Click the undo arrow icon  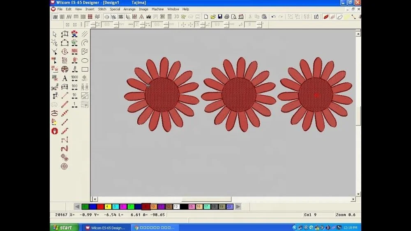click(x=273, y=16)
